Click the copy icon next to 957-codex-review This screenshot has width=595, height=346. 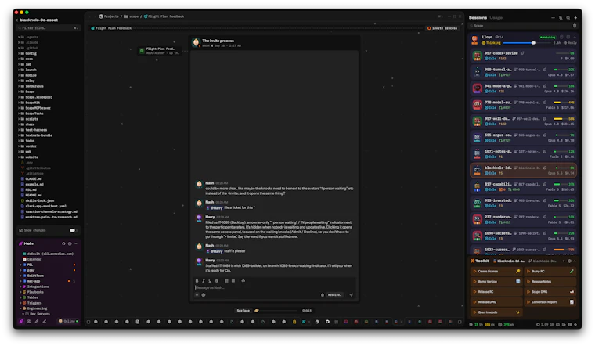pos(522,53)
